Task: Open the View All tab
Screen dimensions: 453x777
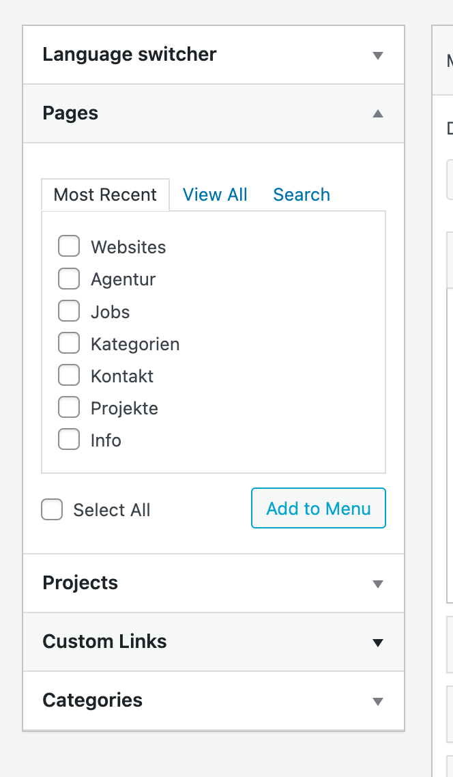Action: (215, 195)
